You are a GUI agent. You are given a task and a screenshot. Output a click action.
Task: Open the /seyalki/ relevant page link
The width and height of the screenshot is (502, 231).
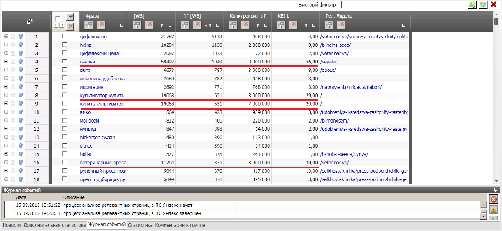[329, 62]
